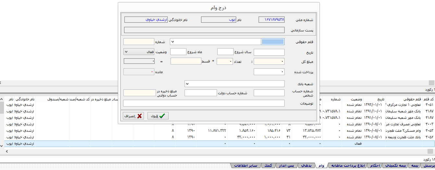Click the قسط installment amount field
This screenshot has height=170, width=435.
pyautogui.click(x=186, y=61)
